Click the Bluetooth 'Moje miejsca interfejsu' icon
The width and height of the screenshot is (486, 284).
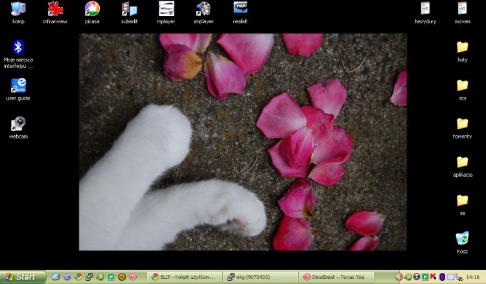tap(18, 47)
